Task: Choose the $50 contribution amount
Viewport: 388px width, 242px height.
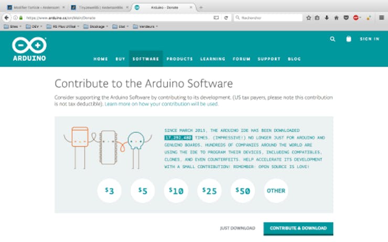Action: pos(243,191)
